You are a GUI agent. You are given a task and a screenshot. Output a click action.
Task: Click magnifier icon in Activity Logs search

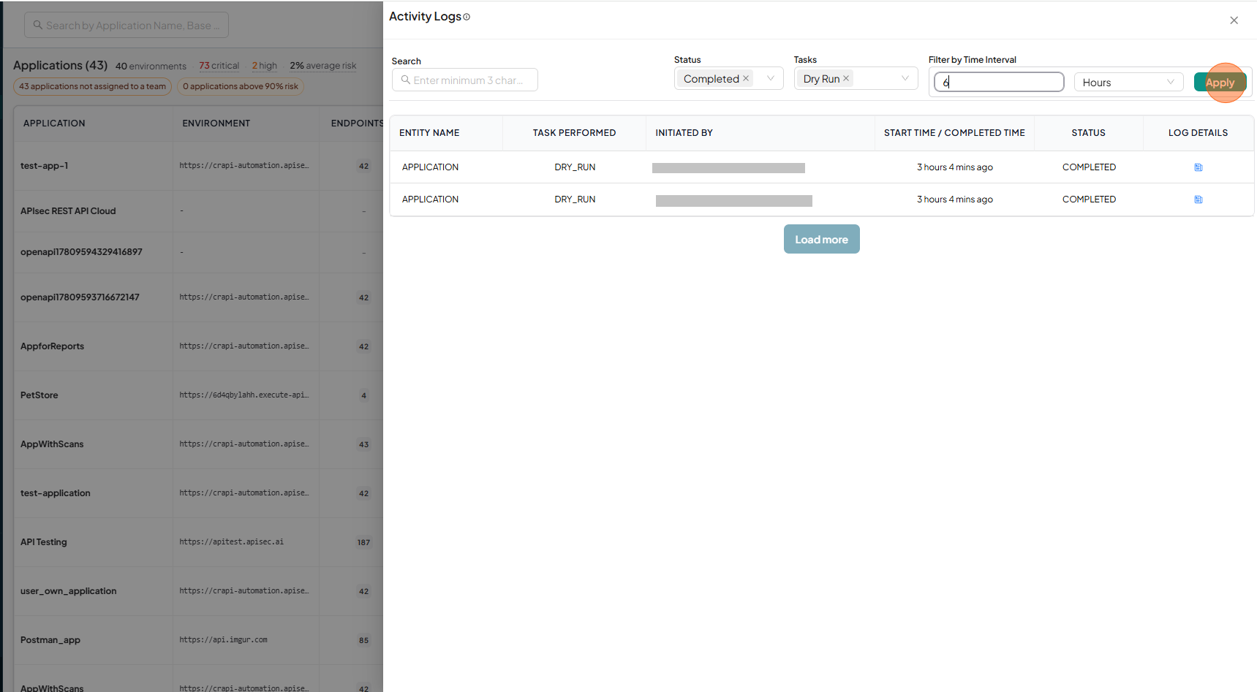405,80
